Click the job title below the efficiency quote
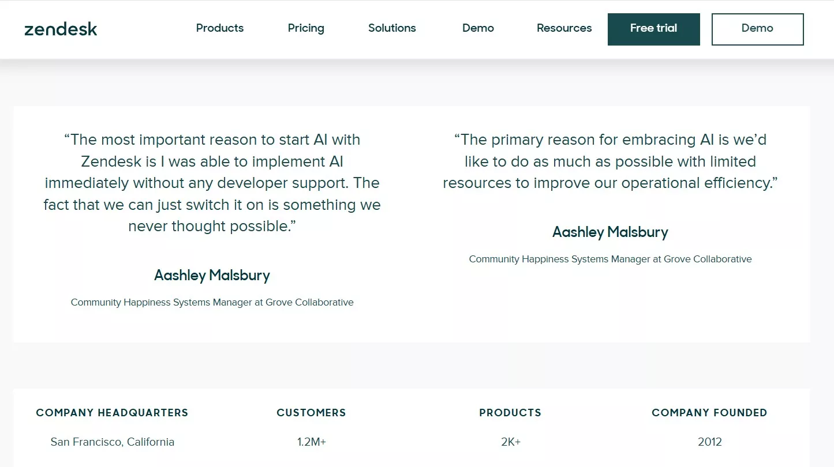834x467 pixels. point(610,259)
